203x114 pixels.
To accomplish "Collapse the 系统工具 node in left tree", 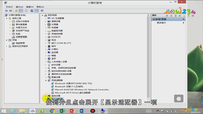I will (x=7, y=18).
